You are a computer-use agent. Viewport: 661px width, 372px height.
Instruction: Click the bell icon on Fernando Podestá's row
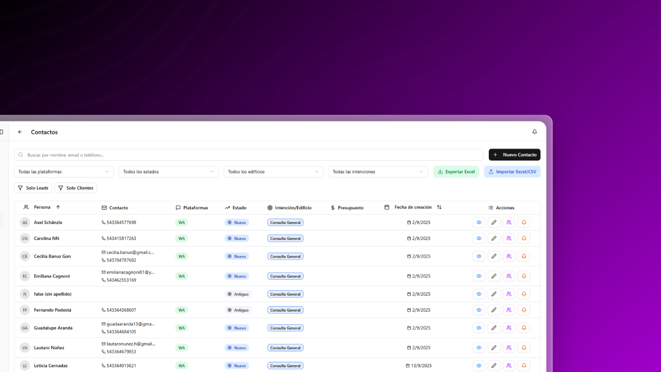(524, 310)
